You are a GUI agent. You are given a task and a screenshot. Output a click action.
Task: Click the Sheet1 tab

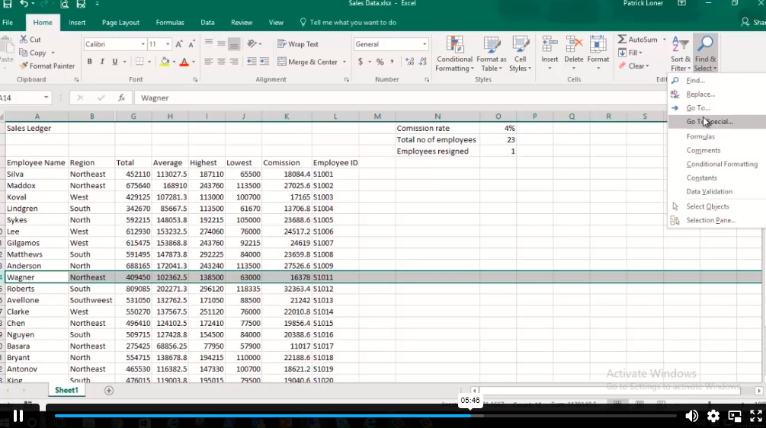tap(66, 390)
